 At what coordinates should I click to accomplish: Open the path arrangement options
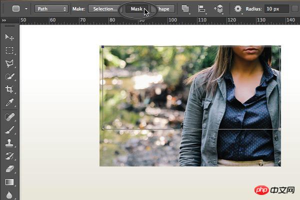[x=219, y=8]
